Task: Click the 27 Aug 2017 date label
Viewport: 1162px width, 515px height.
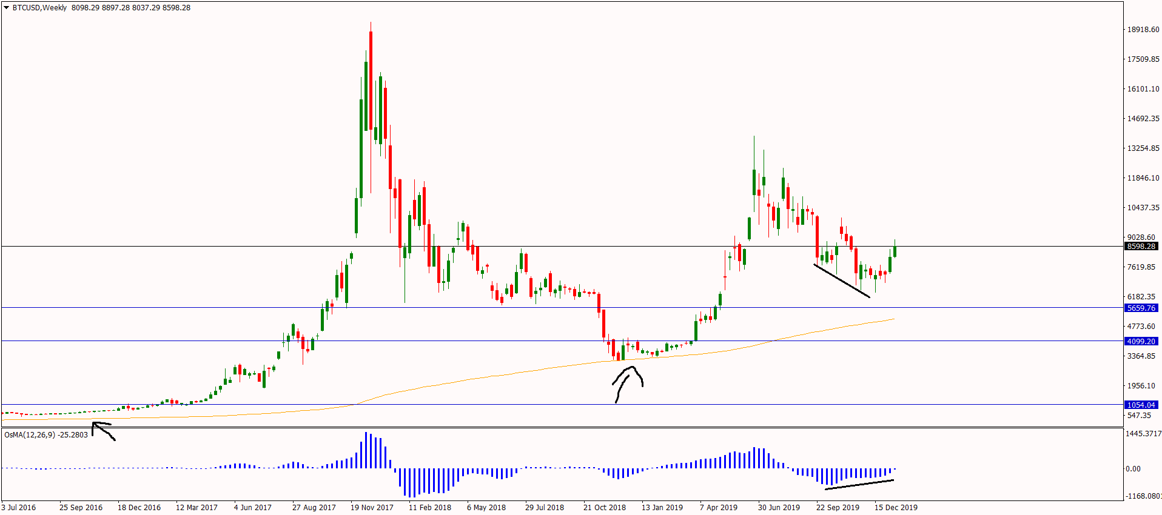Action: pos(314,507)
